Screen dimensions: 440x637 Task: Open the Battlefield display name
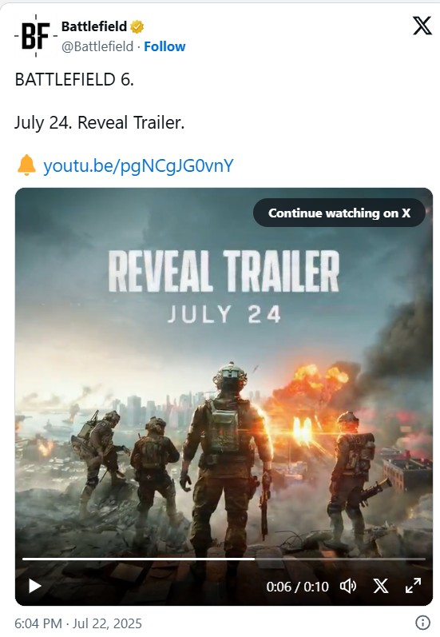[x=94, y=26]
